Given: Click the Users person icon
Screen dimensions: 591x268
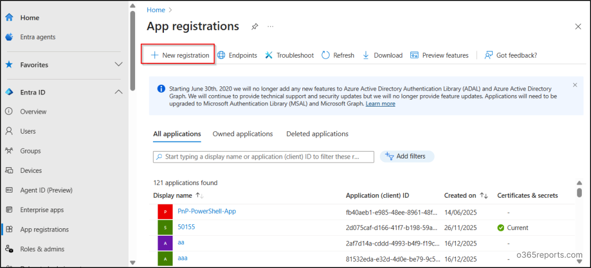Looking at the screenshot, I should (9, 131).
